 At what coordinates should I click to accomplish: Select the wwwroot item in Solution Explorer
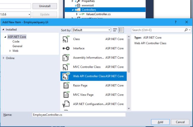coord(88,5)
